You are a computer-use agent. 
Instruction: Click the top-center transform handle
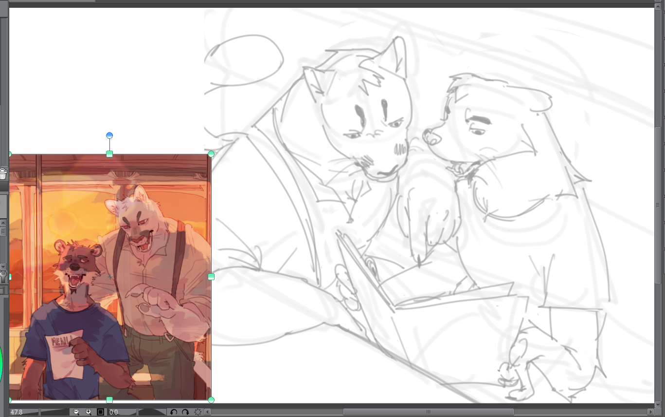tap(109, 154)
